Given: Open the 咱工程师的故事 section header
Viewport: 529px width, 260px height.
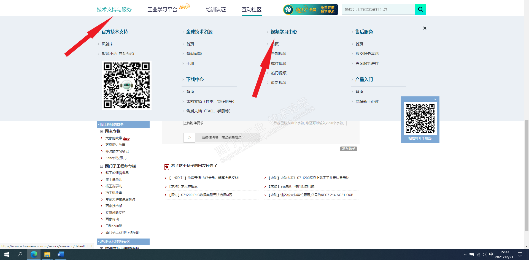Looking at the screenshot, I should click(123, 124).
